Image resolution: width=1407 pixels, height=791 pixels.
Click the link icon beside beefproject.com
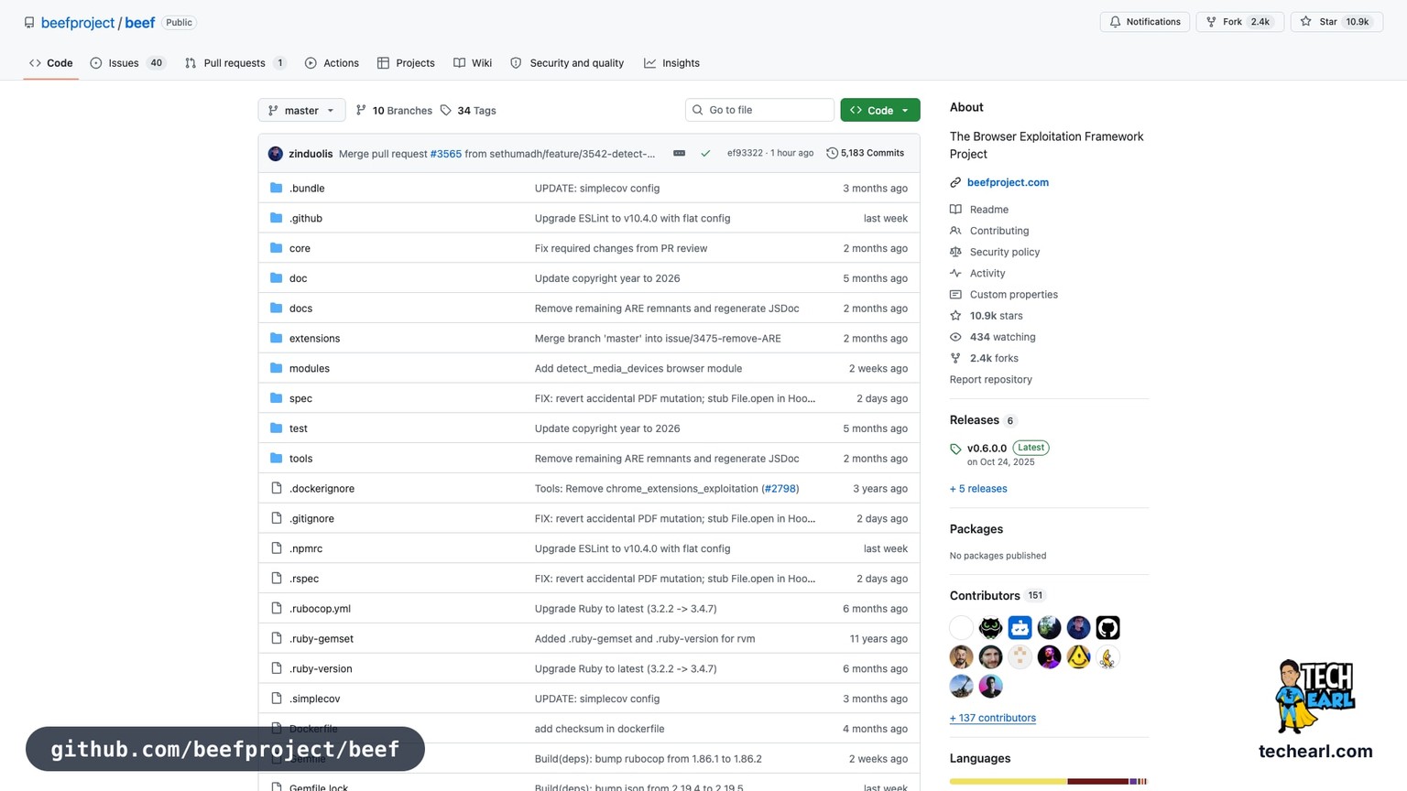pos(955,182)
